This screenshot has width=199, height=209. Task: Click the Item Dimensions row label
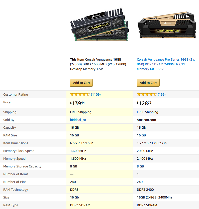point(16,143)
